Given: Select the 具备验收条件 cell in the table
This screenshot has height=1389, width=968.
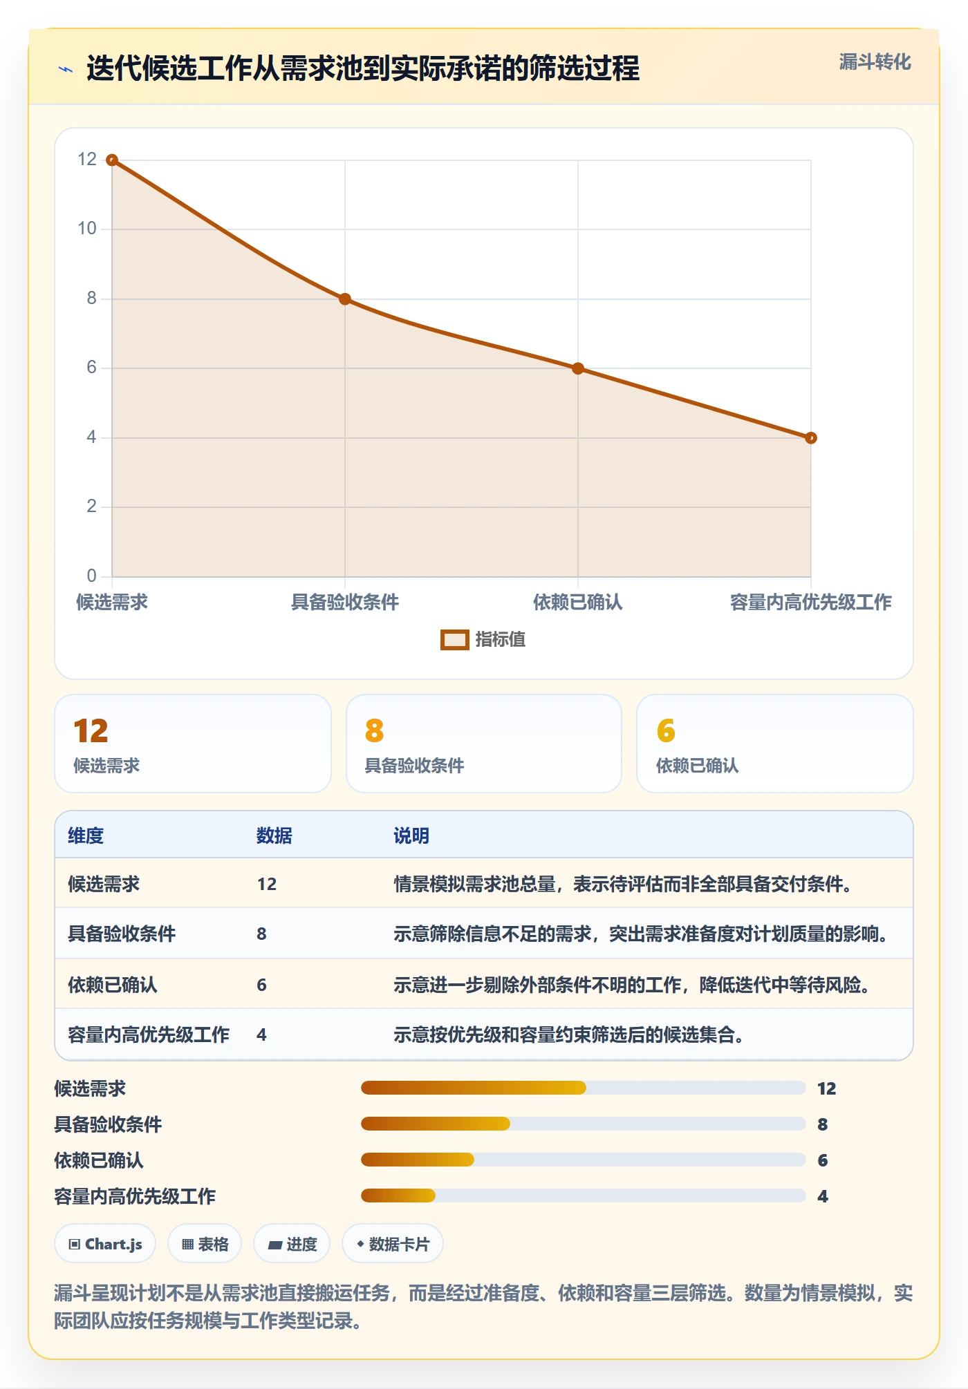Looking at the screenshot, I should pos(122,934).
